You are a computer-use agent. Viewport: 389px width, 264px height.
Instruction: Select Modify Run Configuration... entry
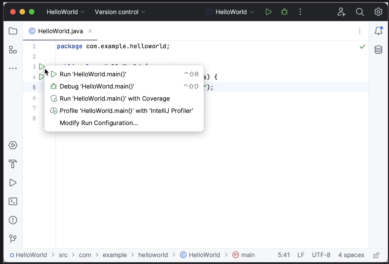pyautogui.click(x=124, y=123)
